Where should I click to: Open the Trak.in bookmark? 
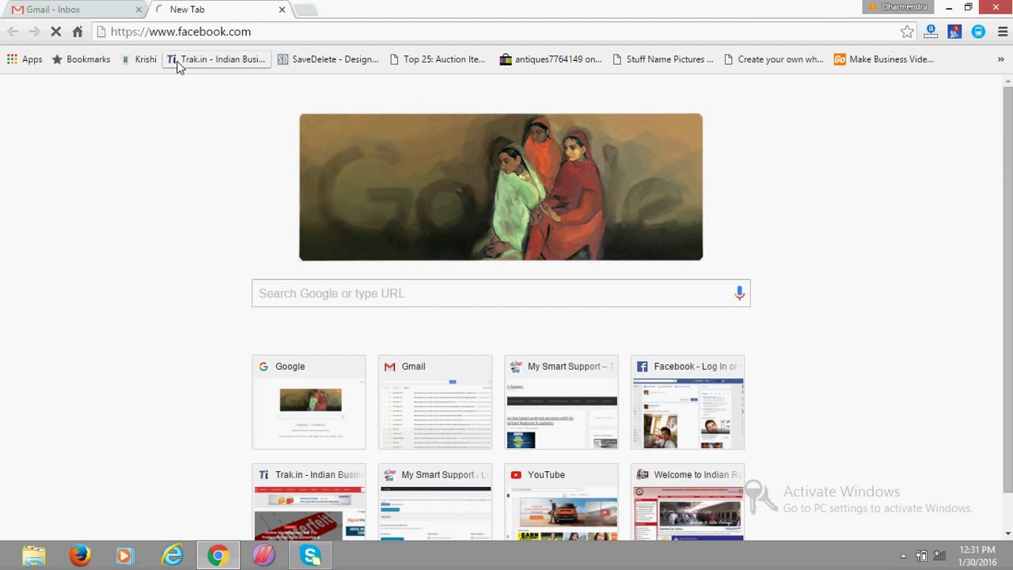click(x=217, y=59)
